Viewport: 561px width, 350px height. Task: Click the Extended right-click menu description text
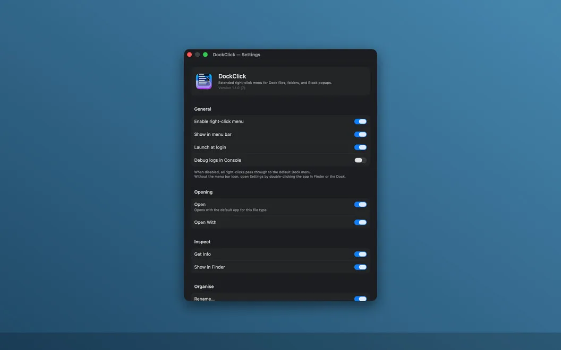(275, 83)
